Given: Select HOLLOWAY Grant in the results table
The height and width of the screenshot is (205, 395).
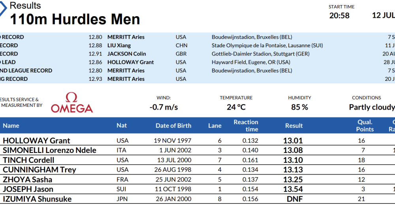Looking at the screenshot, I should 36,141.
